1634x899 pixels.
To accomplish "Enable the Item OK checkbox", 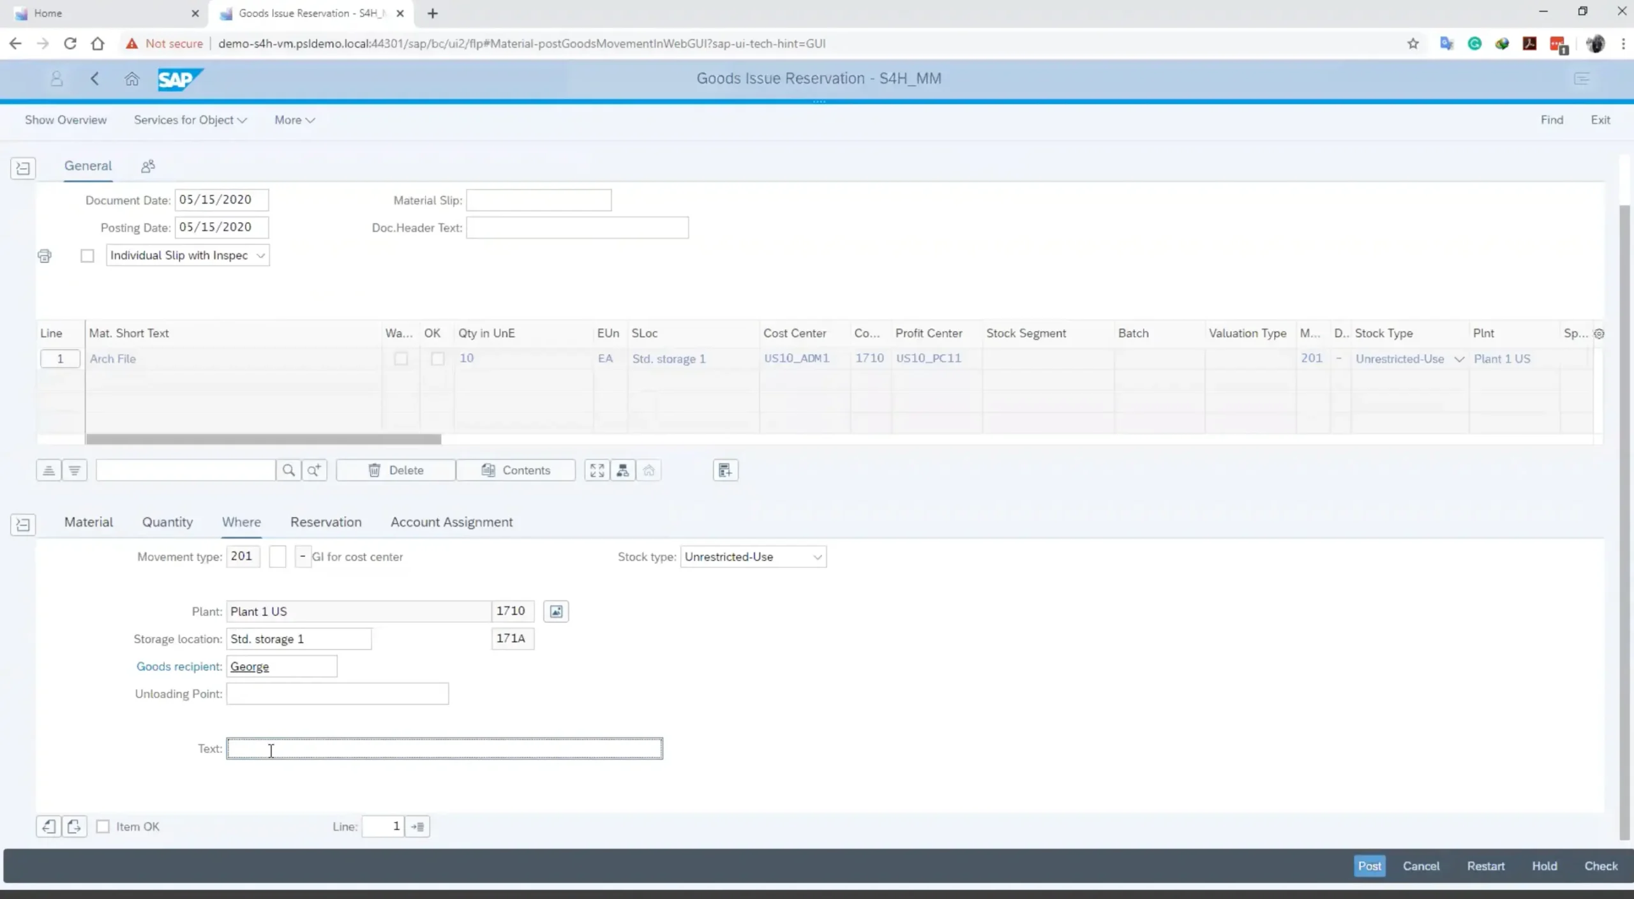I will pyautogui.click(x=103, y=827).
